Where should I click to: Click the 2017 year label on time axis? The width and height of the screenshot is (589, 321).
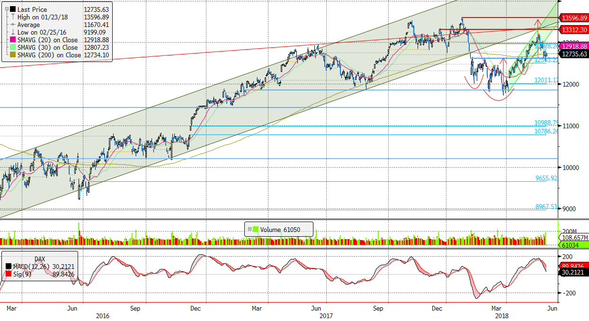click(x=326, y=315)
